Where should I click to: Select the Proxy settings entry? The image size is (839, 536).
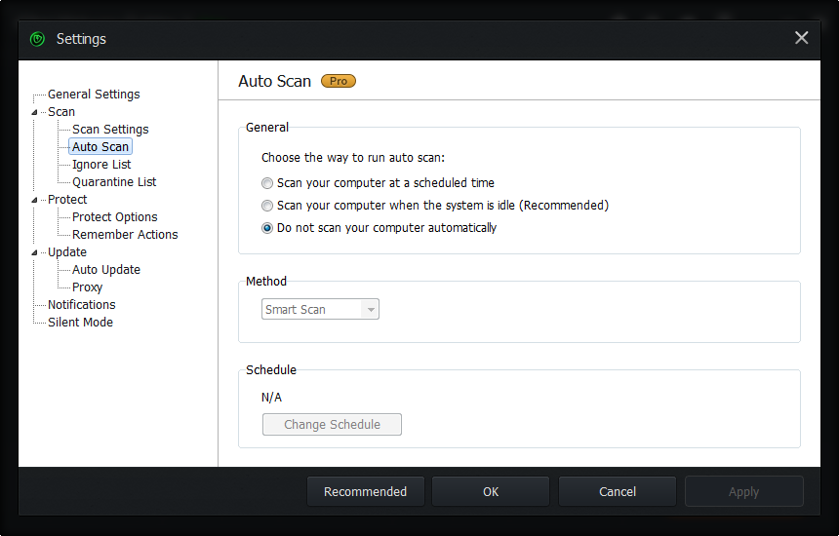coord(87,287)
